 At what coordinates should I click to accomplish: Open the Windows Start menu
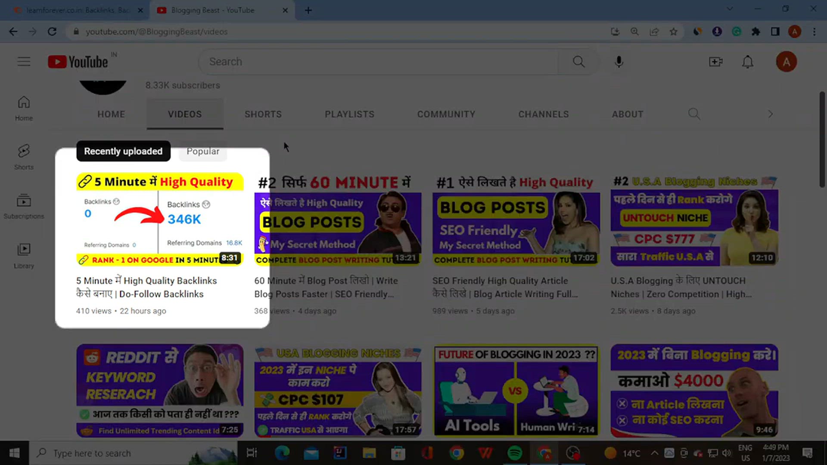point(14,453)
